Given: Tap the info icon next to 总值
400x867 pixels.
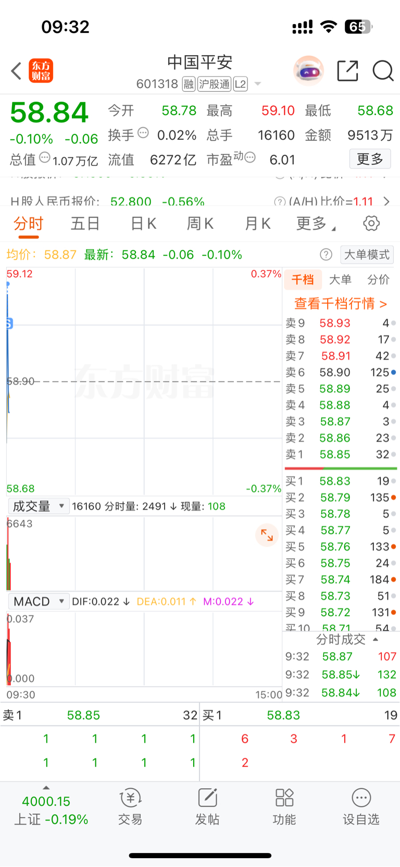Looking at the screenshot, I should (x=45, y=157).
